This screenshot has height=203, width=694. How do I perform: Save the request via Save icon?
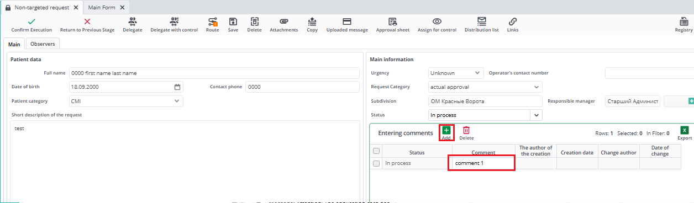click(233, 21)
